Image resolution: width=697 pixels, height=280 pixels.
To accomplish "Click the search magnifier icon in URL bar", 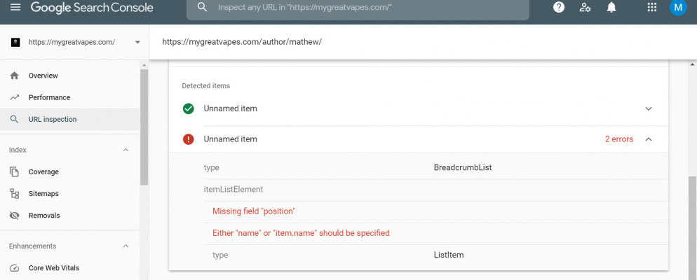I will (202, 8).
